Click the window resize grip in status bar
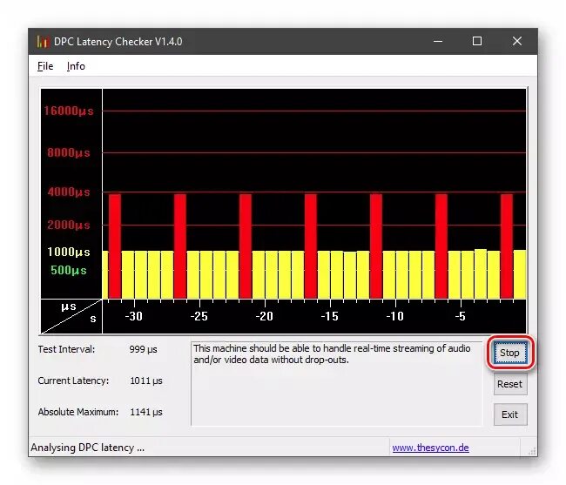The height and width of the screenshot is (485, 566). coord(532,451)
